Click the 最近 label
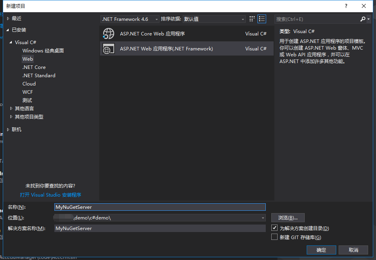Image resolution: width=376 pixels, height=260 pixels. click(17, 19)
